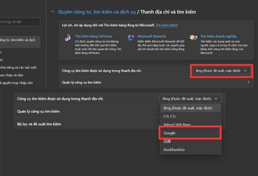Screen dimensions: 258x176
Task: Open Bộ lọc và đề xuất tìm kiếm row
Action: [x=86, y=124]
